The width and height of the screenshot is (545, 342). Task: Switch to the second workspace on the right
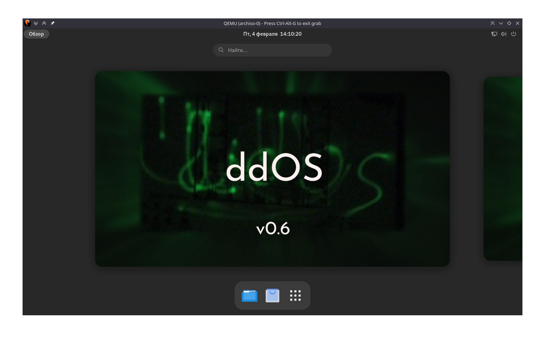503,169
